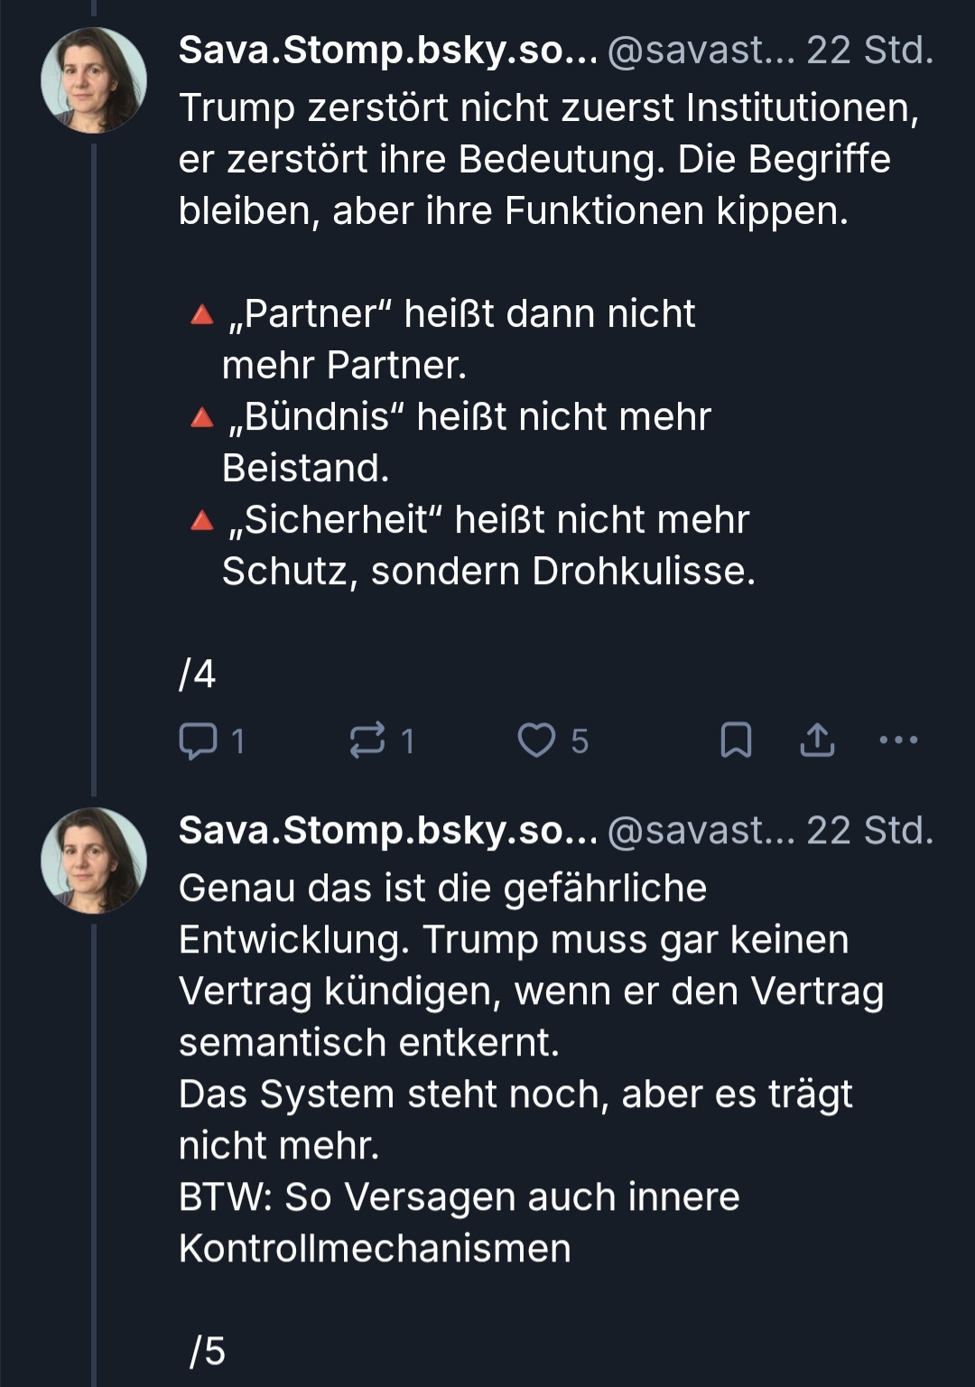The width and height of the screenshot is (975, 1387).
Task: Open the three-dot more options menu
Action: [898, 740]
